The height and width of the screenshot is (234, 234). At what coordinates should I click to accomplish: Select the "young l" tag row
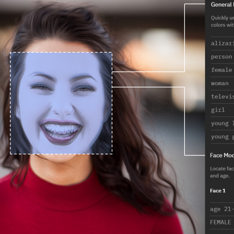(x=222, y=123)
